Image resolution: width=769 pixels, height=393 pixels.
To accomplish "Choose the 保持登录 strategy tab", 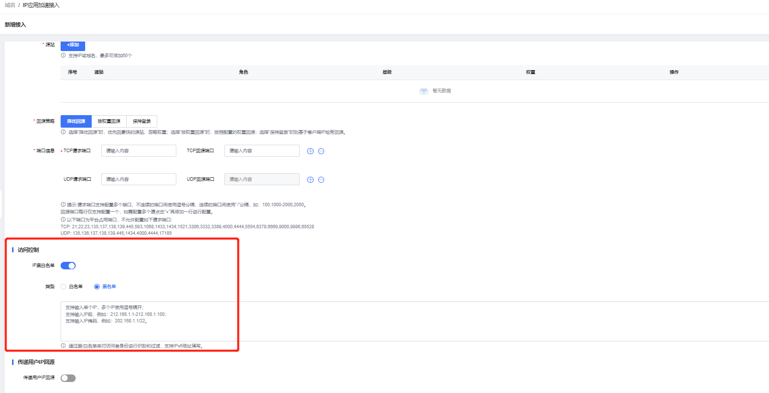I will 142,121.
